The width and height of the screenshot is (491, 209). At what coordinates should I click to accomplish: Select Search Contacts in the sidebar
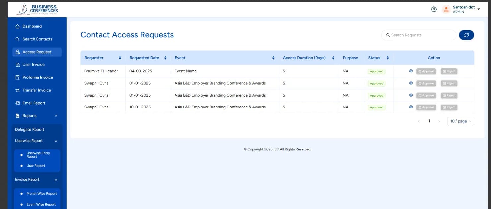[x=37, y=39]
